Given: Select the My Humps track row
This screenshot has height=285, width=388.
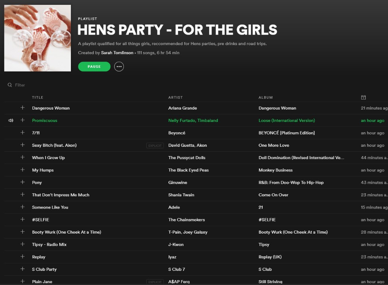Looking at the screenshot, I should (196, 170).
